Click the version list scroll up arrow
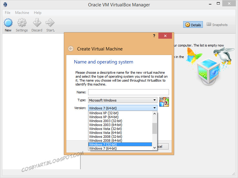Image resolution: width=238 pixels, height=178 pixels. pyautogui.click(x=154, y=114)
